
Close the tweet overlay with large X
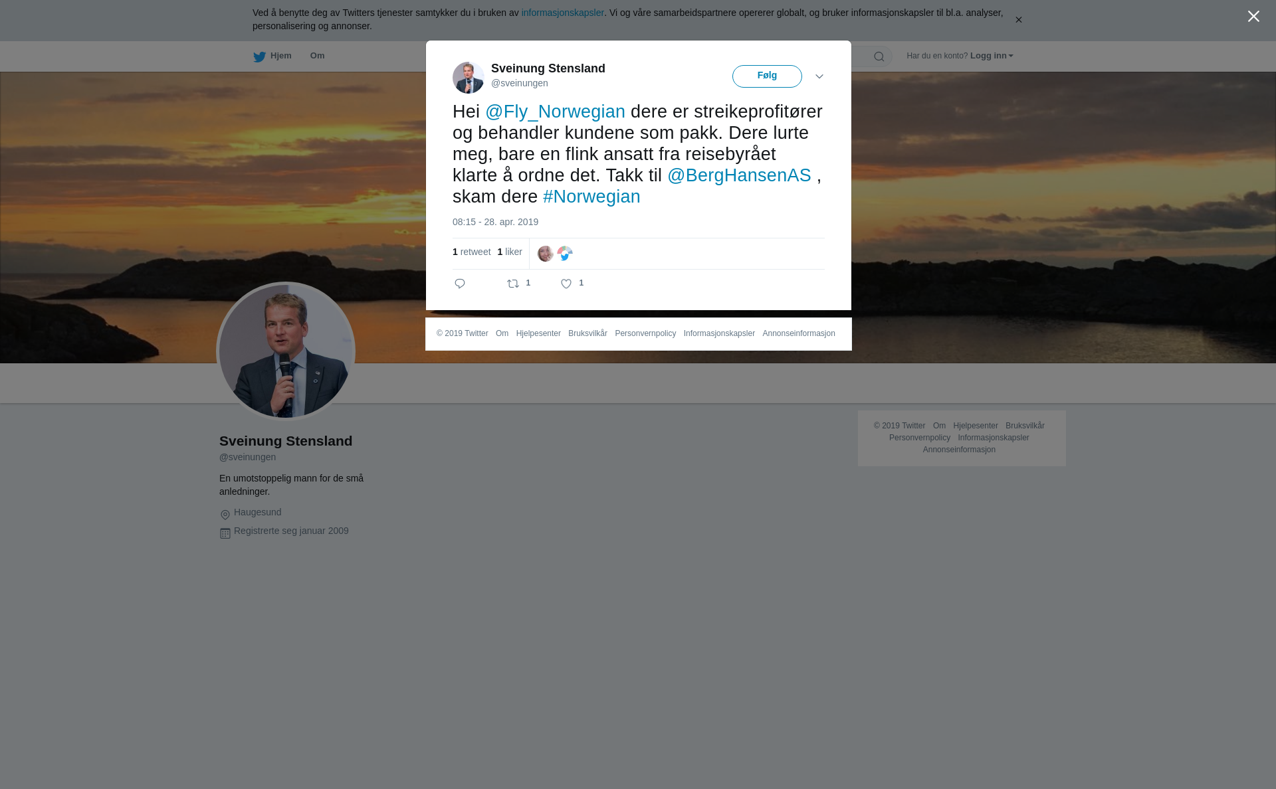1253,17
